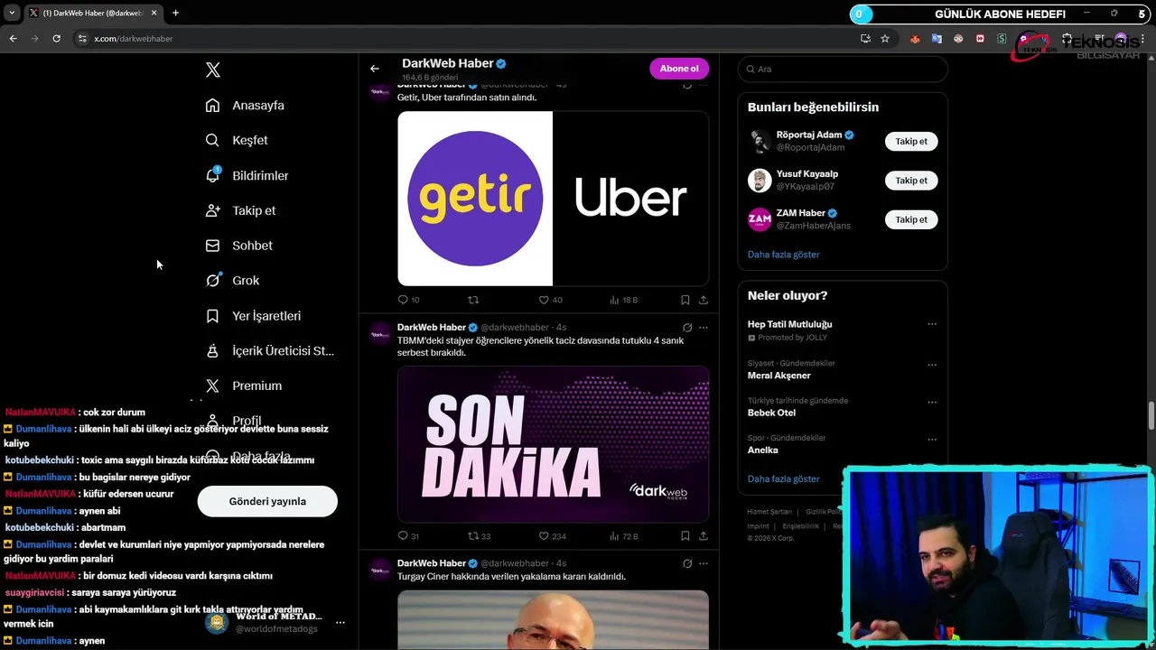The width and height of the screenshot is (1156, 650).
Task: Open the Son Dakika post image
Action: tap(553, 443)
